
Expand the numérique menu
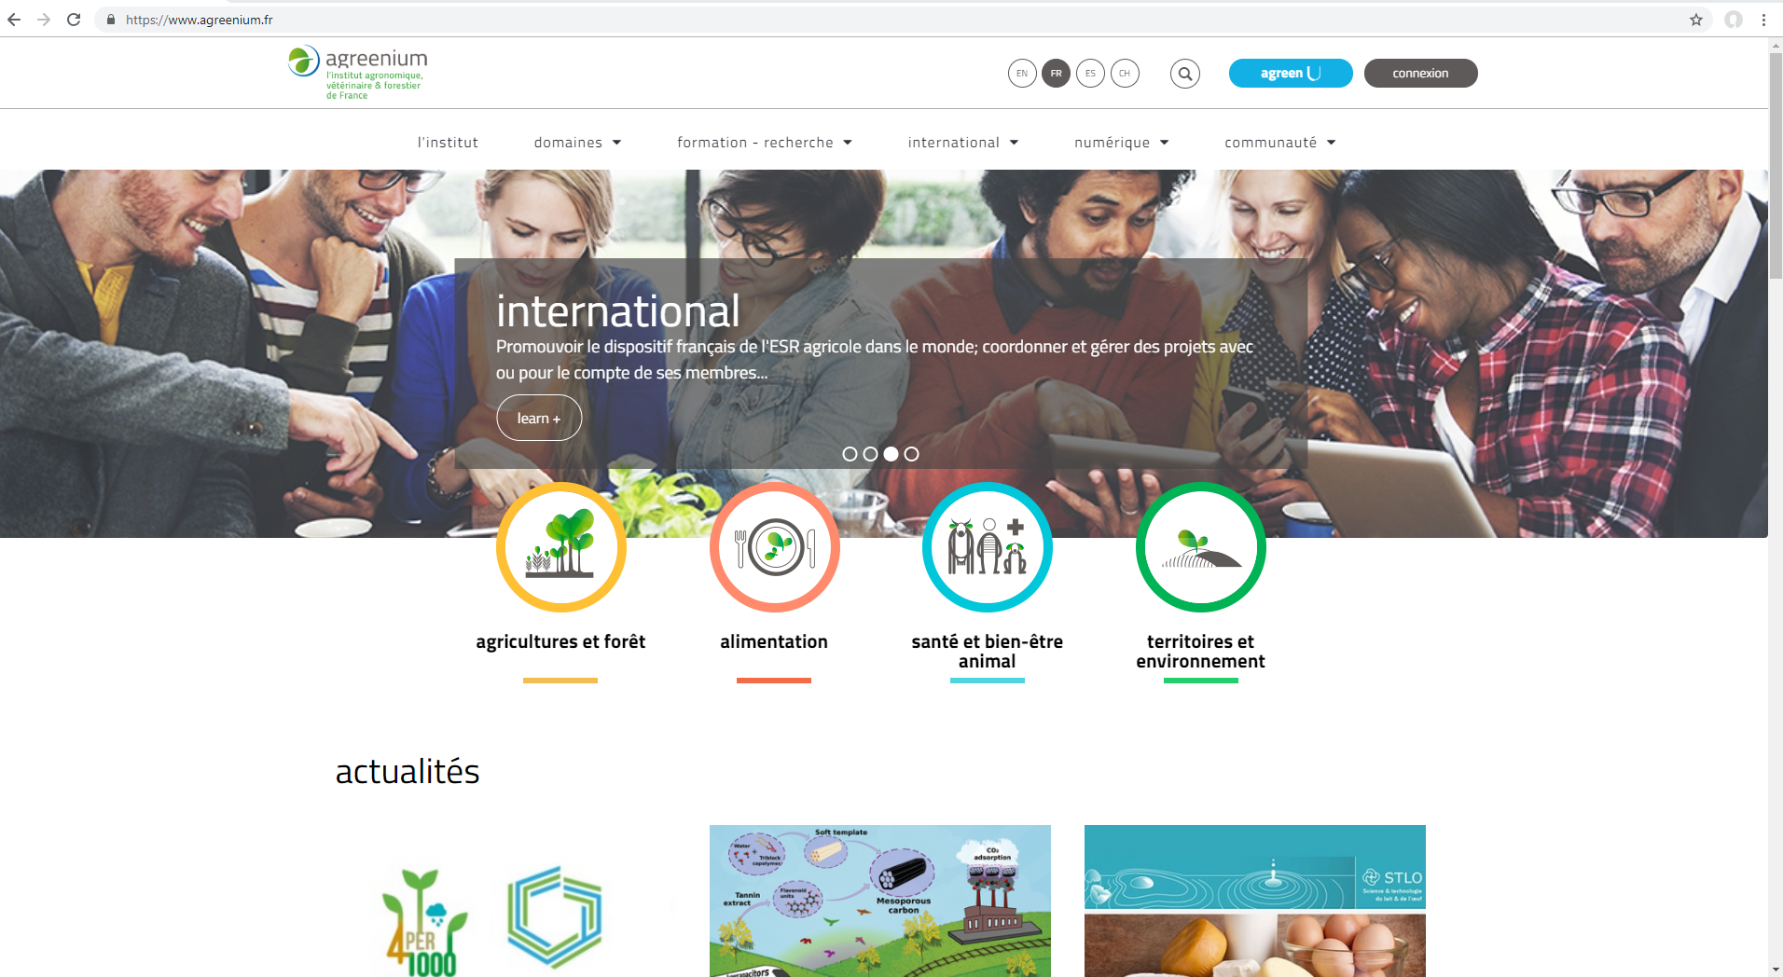1122,143
